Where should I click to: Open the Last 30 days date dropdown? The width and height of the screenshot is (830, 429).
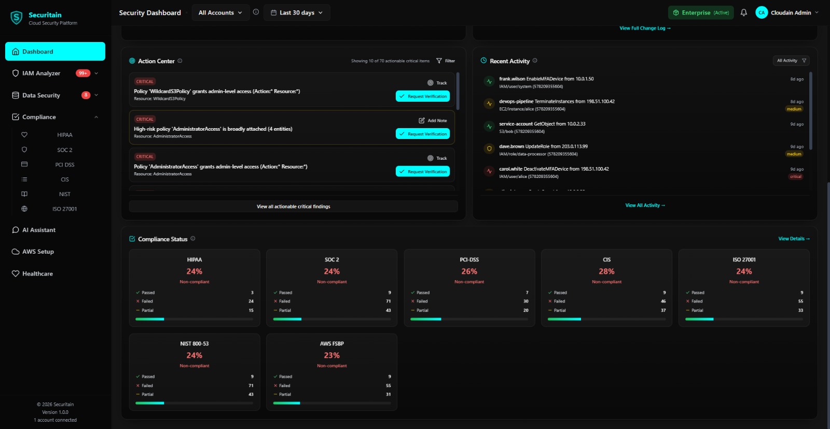click(297, 12)
